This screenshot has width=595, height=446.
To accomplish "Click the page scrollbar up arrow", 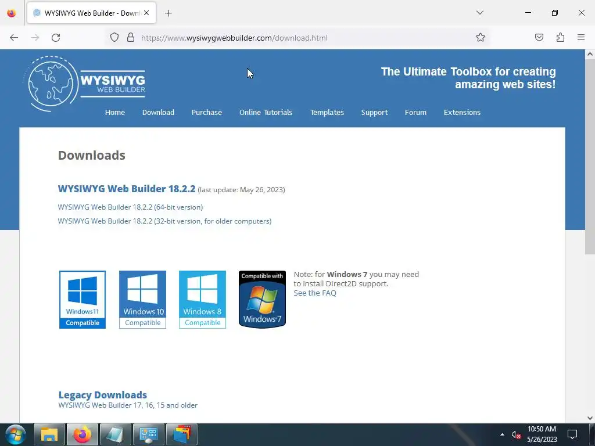I will [x=590, y=54].
